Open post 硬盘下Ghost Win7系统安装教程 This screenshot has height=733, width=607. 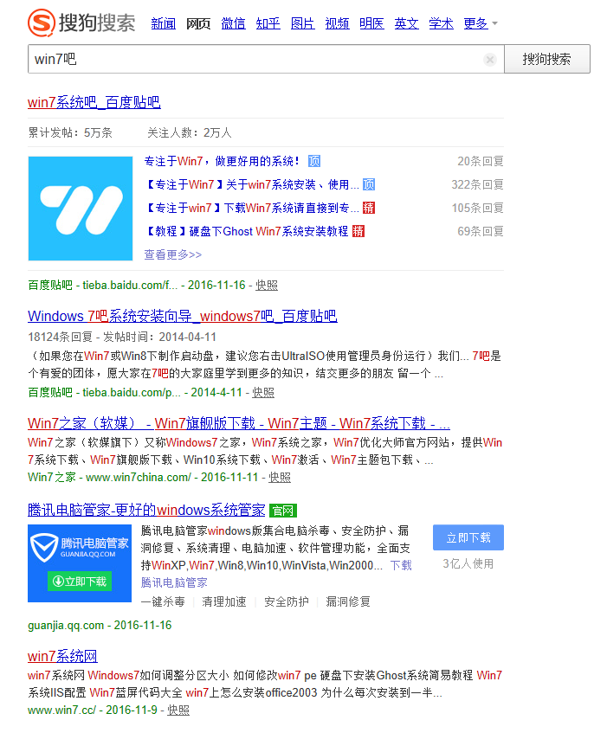tap(247, 231)
